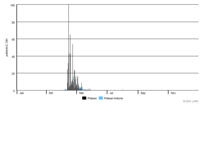Click the Nov month axis label
This screenshot has width=203, height=152.
173,93
